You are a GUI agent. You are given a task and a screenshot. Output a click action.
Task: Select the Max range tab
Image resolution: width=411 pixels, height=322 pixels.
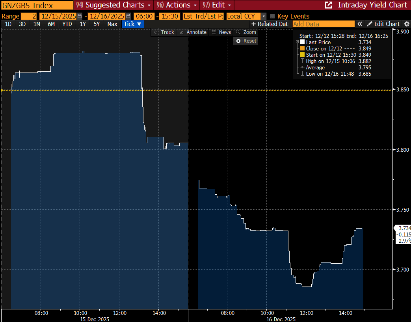(112, 24)
